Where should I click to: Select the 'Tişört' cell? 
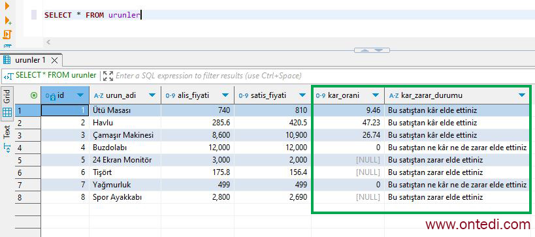click(125, 172)
